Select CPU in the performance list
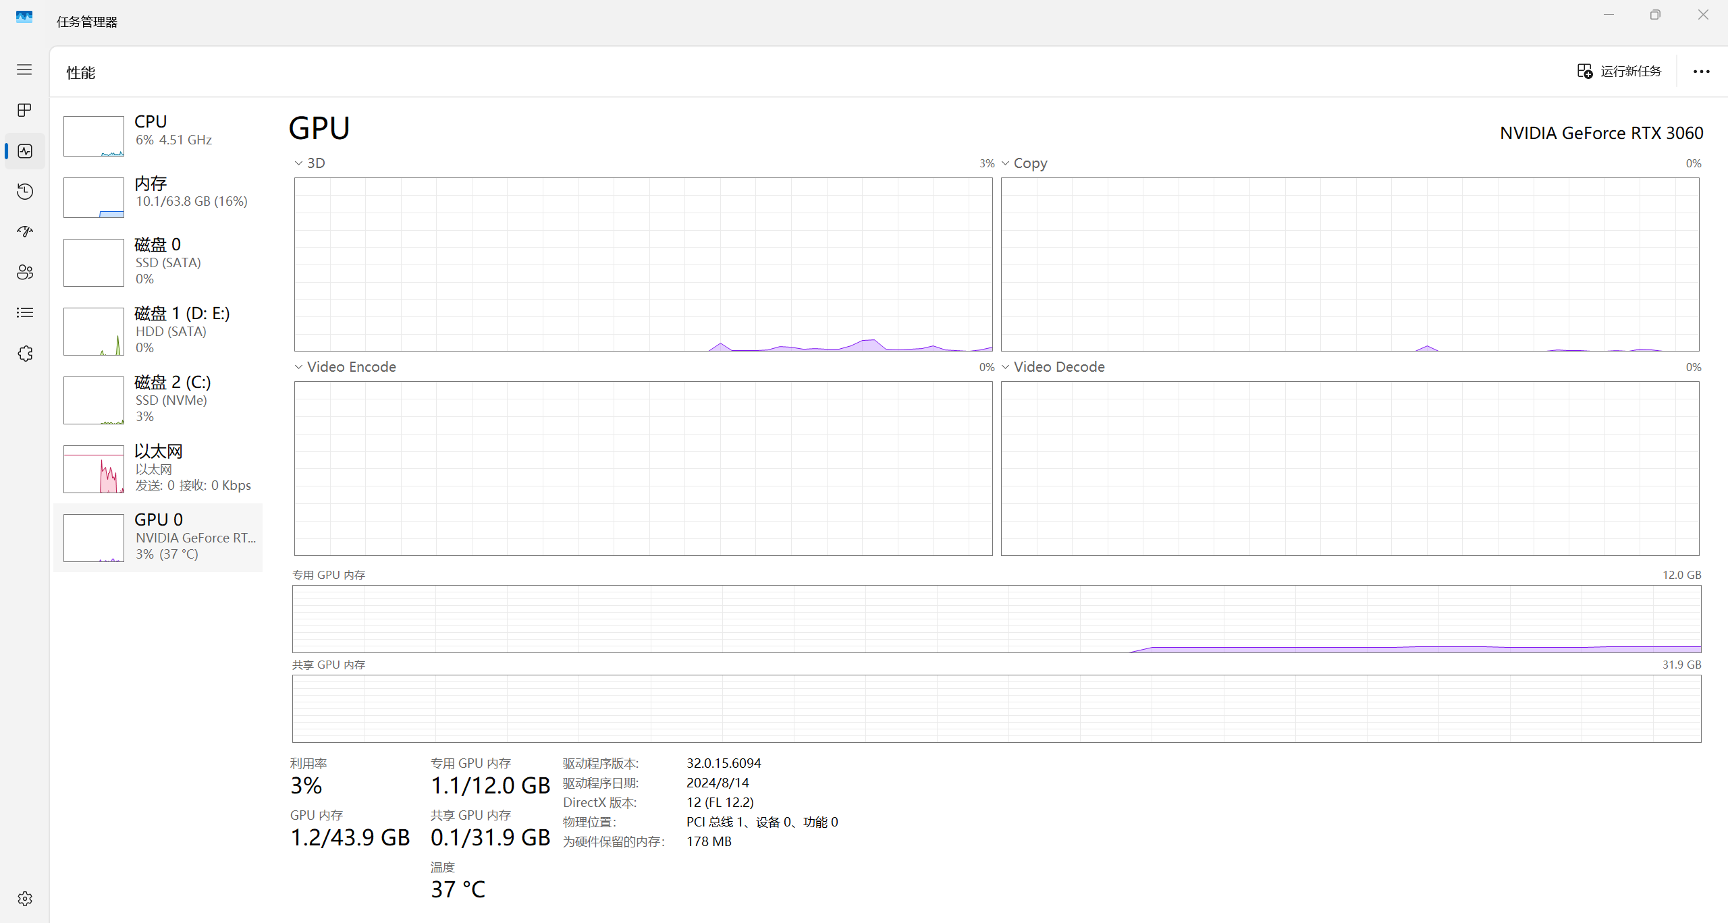The image size is (1728, 923). [x=158, y=135]
